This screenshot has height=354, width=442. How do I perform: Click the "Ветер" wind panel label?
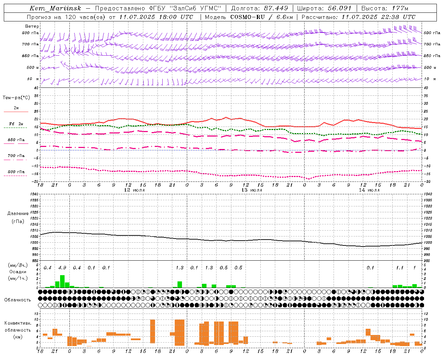tap(32, 26)
